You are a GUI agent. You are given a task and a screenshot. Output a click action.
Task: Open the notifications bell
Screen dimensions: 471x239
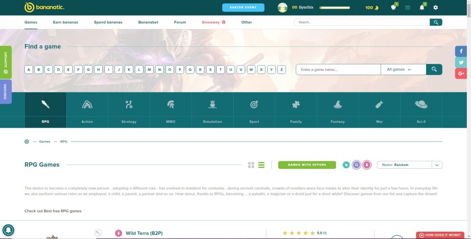[422, 7]
